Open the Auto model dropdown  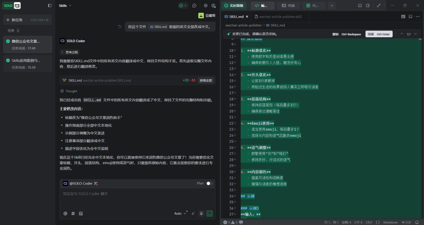pyautogui.click(x=180, y=213)
